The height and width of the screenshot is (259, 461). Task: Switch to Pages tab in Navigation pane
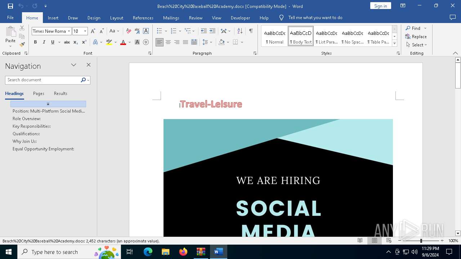39,94
